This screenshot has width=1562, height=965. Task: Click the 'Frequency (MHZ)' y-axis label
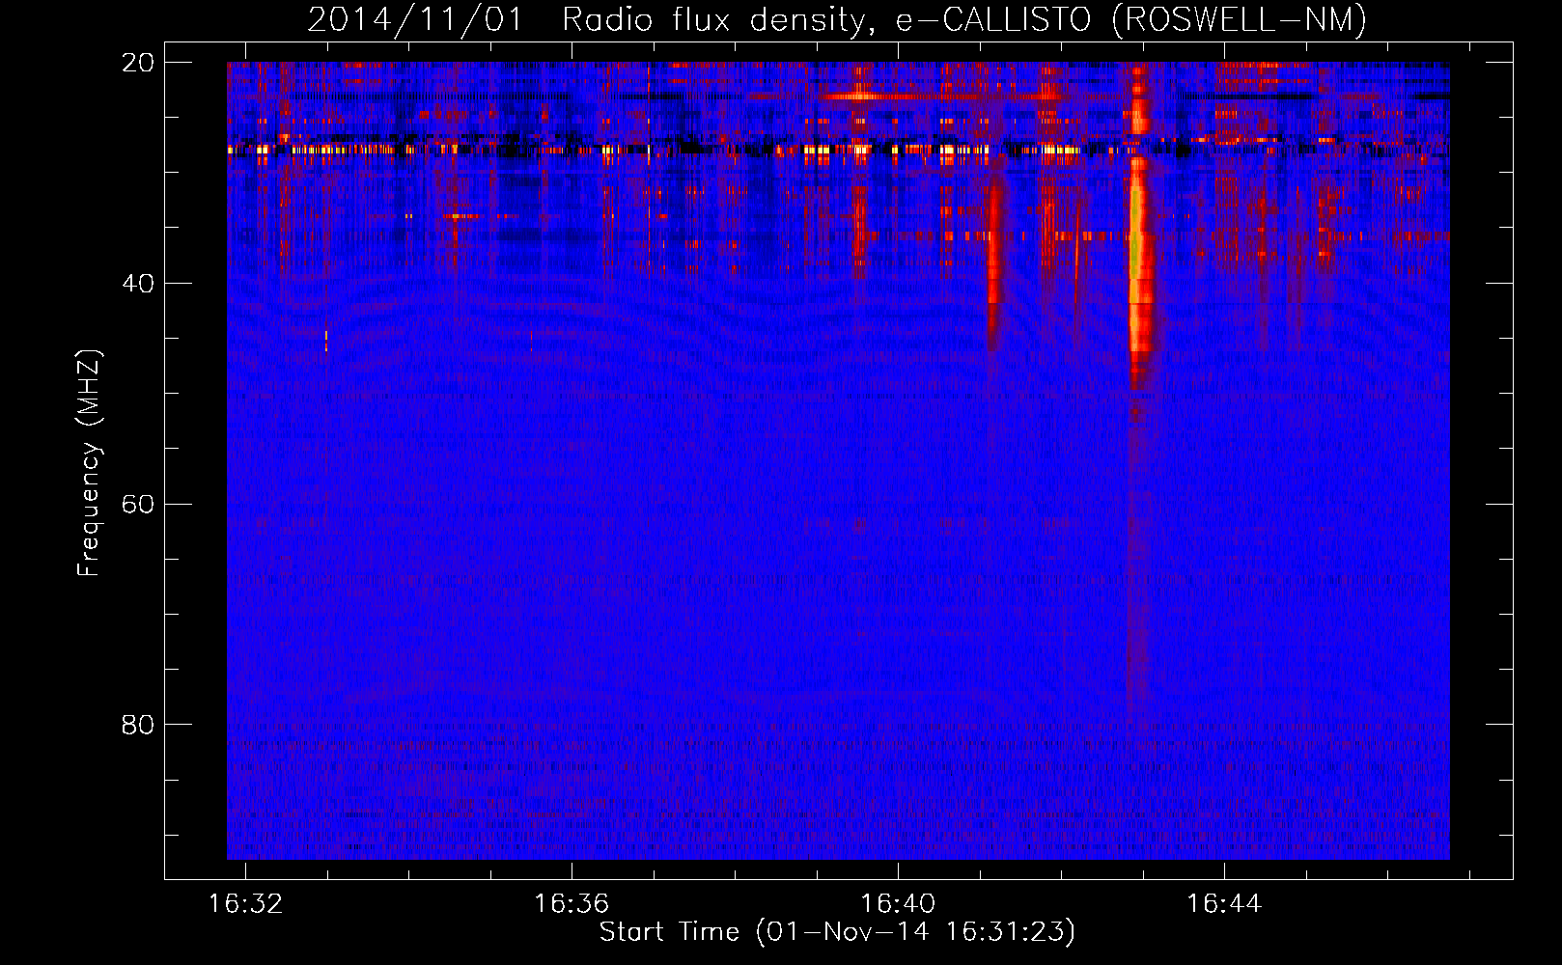89,463
